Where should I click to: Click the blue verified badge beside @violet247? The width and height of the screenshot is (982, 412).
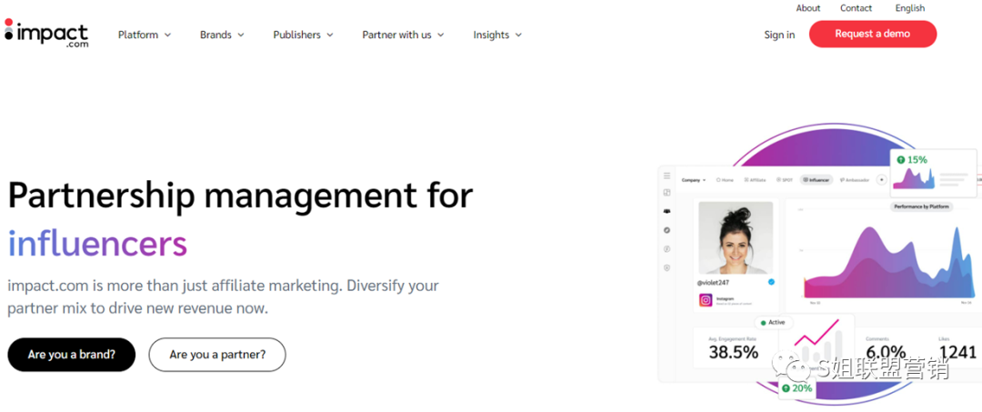click(x=771, y=282)
